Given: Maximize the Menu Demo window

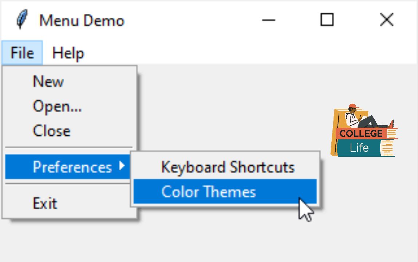Looking at the screenshot, I should [327, 20].
